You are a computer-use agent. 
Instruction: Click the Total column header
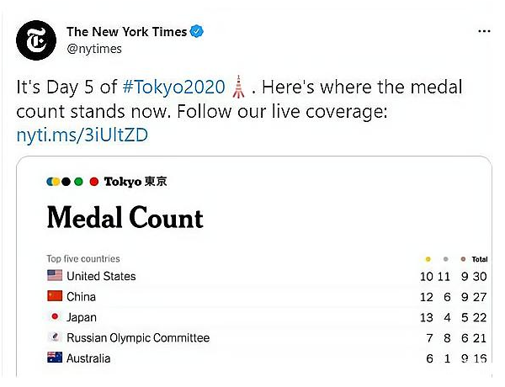pyautogui.click(x=480, y=259)
